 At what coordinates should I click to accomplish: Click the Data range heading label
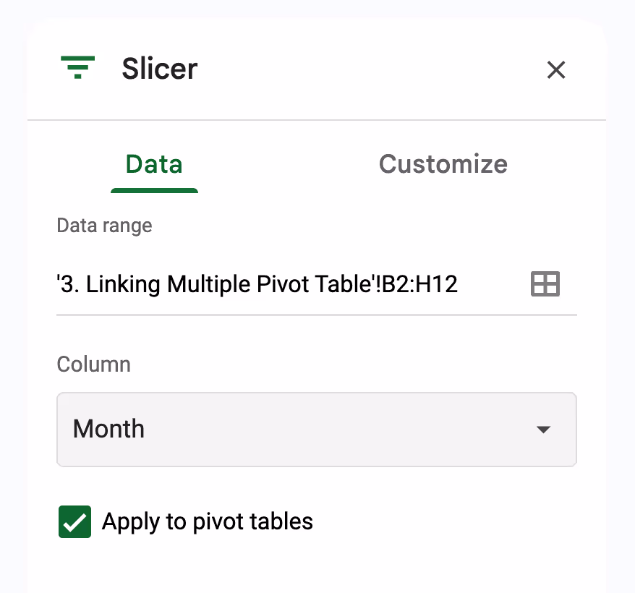[x=104, y=226]
